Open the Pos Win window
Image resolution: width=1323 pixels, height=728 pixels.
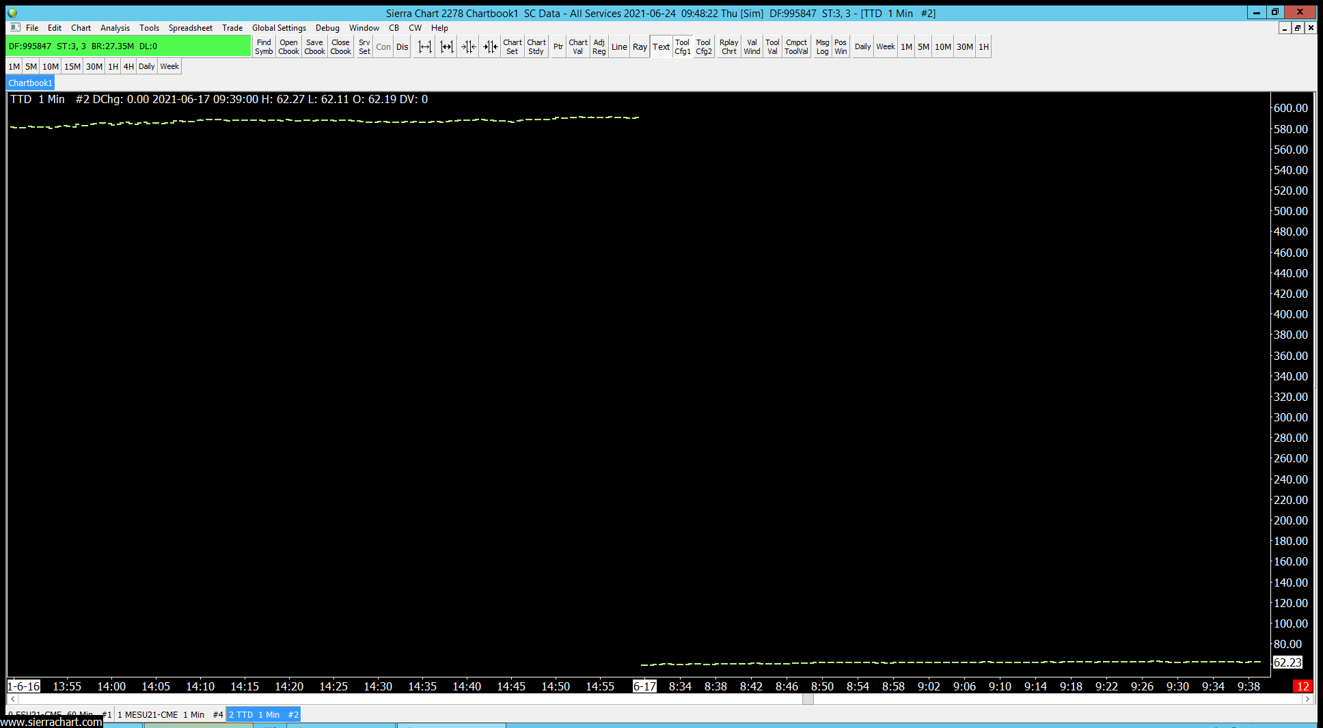tap(841, 46)
